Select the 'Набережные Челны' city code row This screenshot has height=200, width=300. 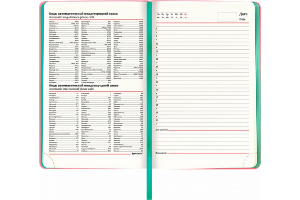pyautogui.click(x=96, y=49)
